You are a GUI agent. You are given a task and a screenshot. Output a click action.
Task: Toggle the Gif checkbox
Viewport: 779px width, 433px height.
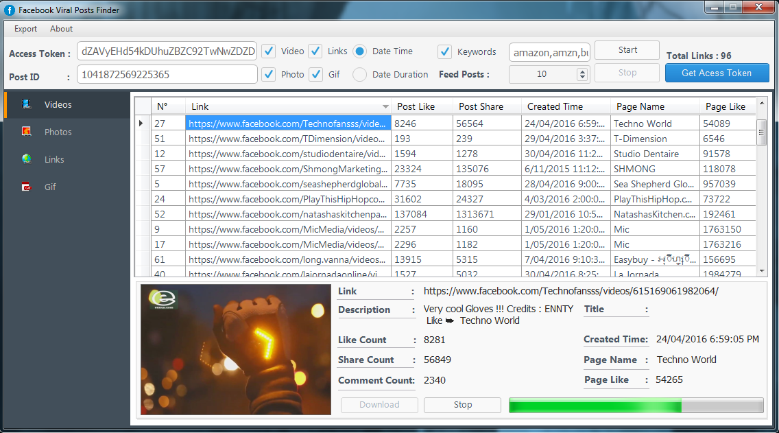coord(315,75)
